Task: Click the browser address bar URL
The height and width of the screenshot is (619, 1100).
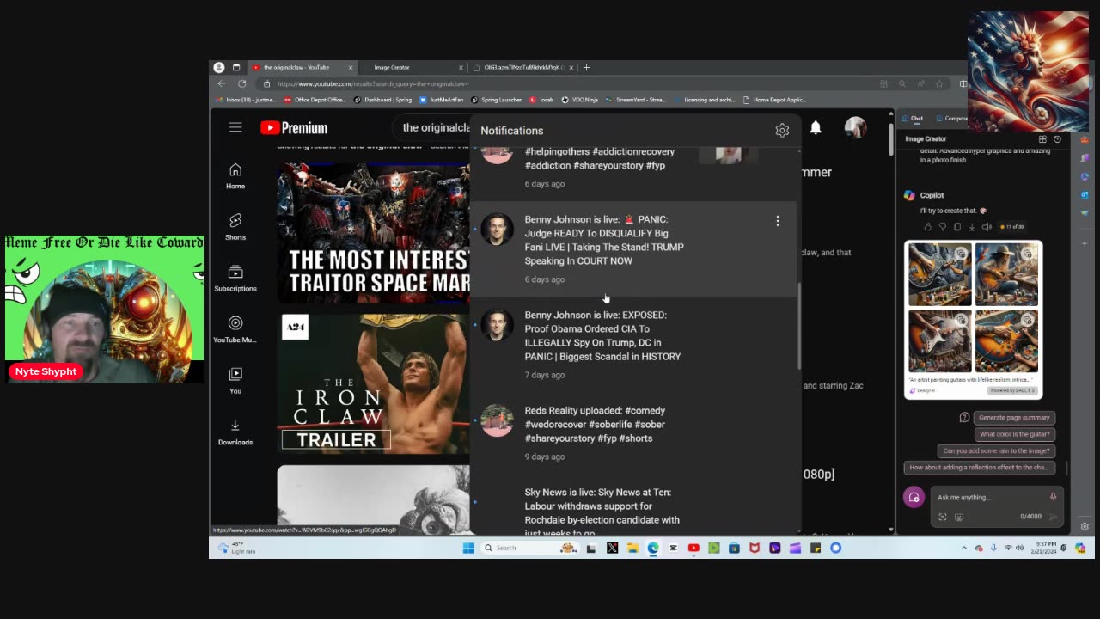Action: click(x=372, y=83)
